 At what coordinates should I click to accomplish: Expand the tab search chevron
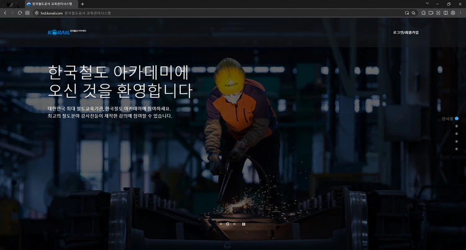(x=427, y=4)
